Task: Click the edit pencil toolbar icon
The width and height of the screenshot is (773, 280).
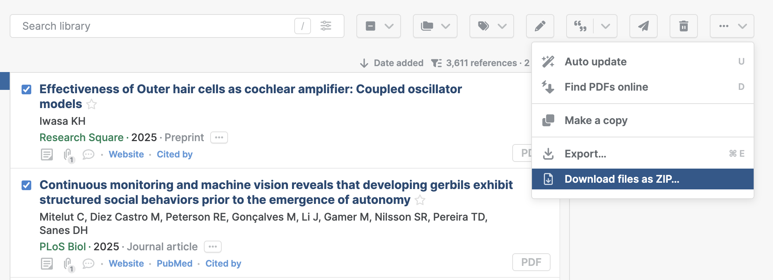Action: click(540, 26)
